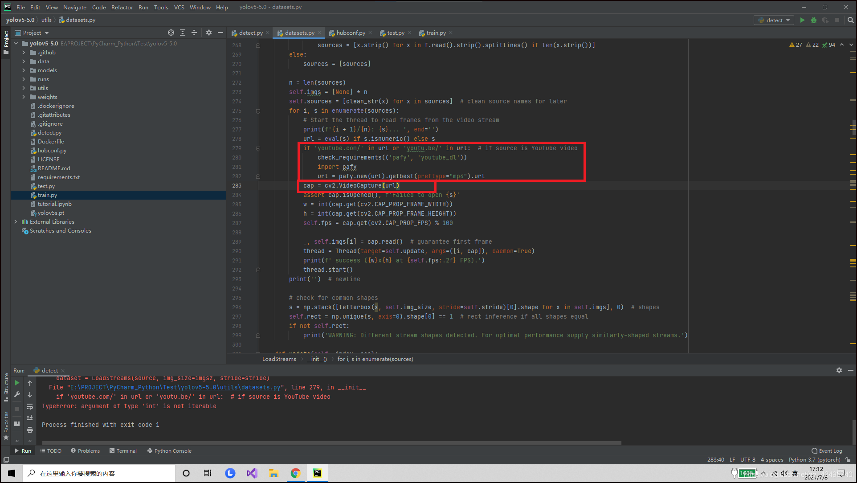
Task: Expand External Libraries node
Action: point(16,222)
